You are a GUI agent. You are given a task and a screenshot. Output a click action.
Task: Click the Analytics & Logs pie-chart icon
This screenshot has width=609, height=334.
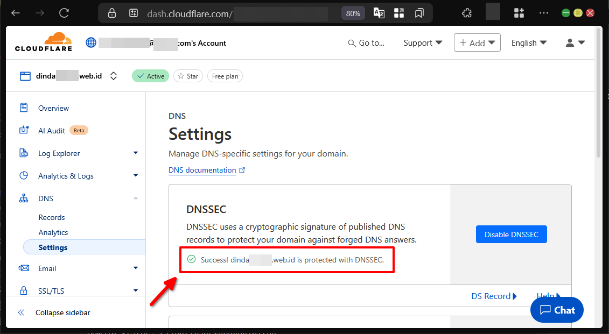click(x=24, y=175)
